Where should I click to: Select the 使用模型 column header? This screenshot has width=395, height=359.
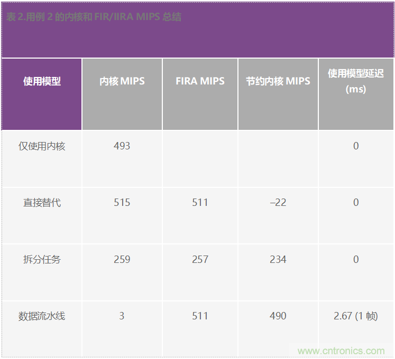pos(42,81)
